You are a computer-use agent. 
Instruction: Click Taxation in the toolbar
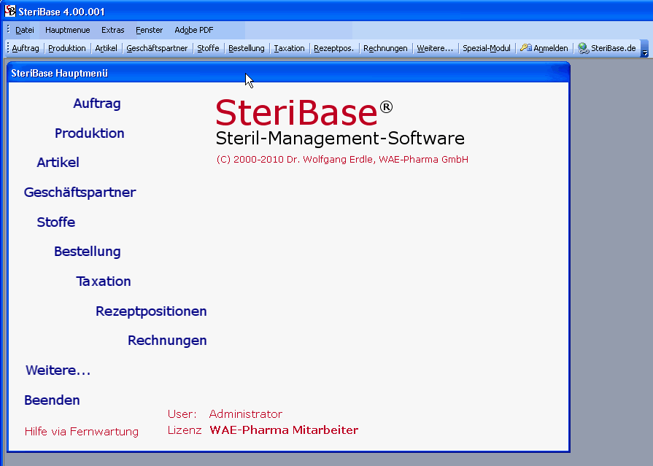[x=290, y=48]
